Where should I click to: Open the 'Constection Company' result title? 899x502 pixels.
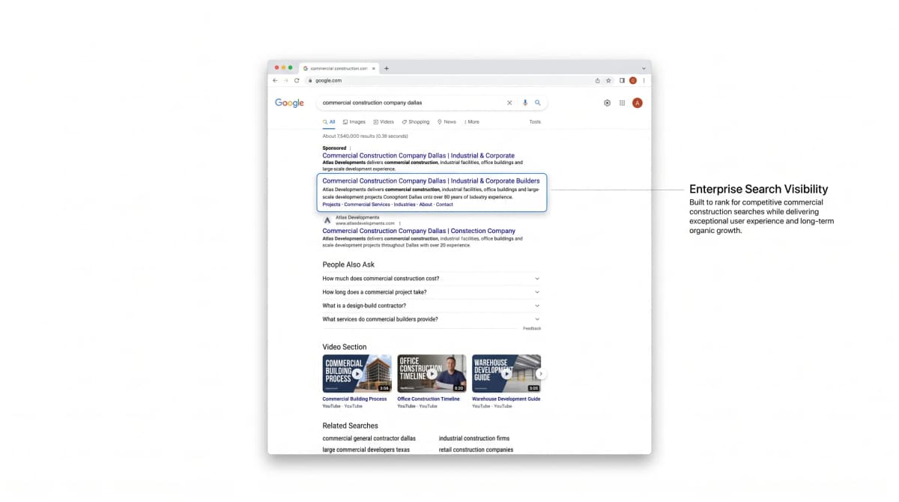click(x=419, y=231)
